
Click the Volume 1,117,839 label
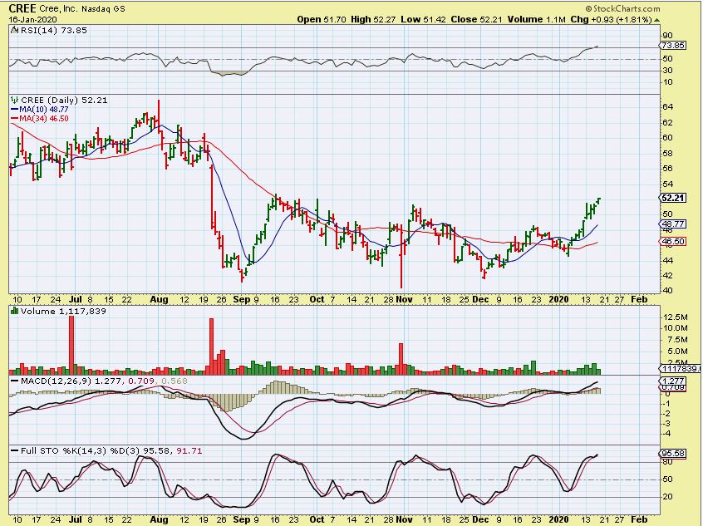click(63, 311)
